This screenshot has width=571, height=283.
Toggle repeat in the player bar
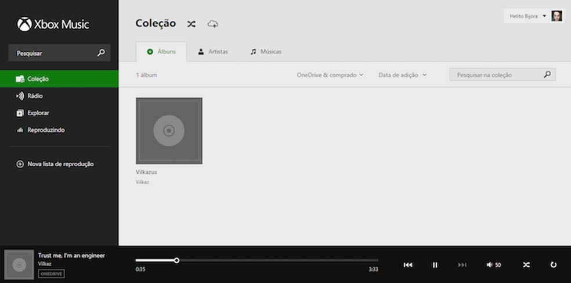coord(553,265)
